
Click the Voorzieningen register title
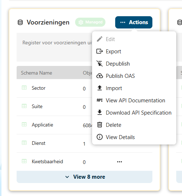48,22
